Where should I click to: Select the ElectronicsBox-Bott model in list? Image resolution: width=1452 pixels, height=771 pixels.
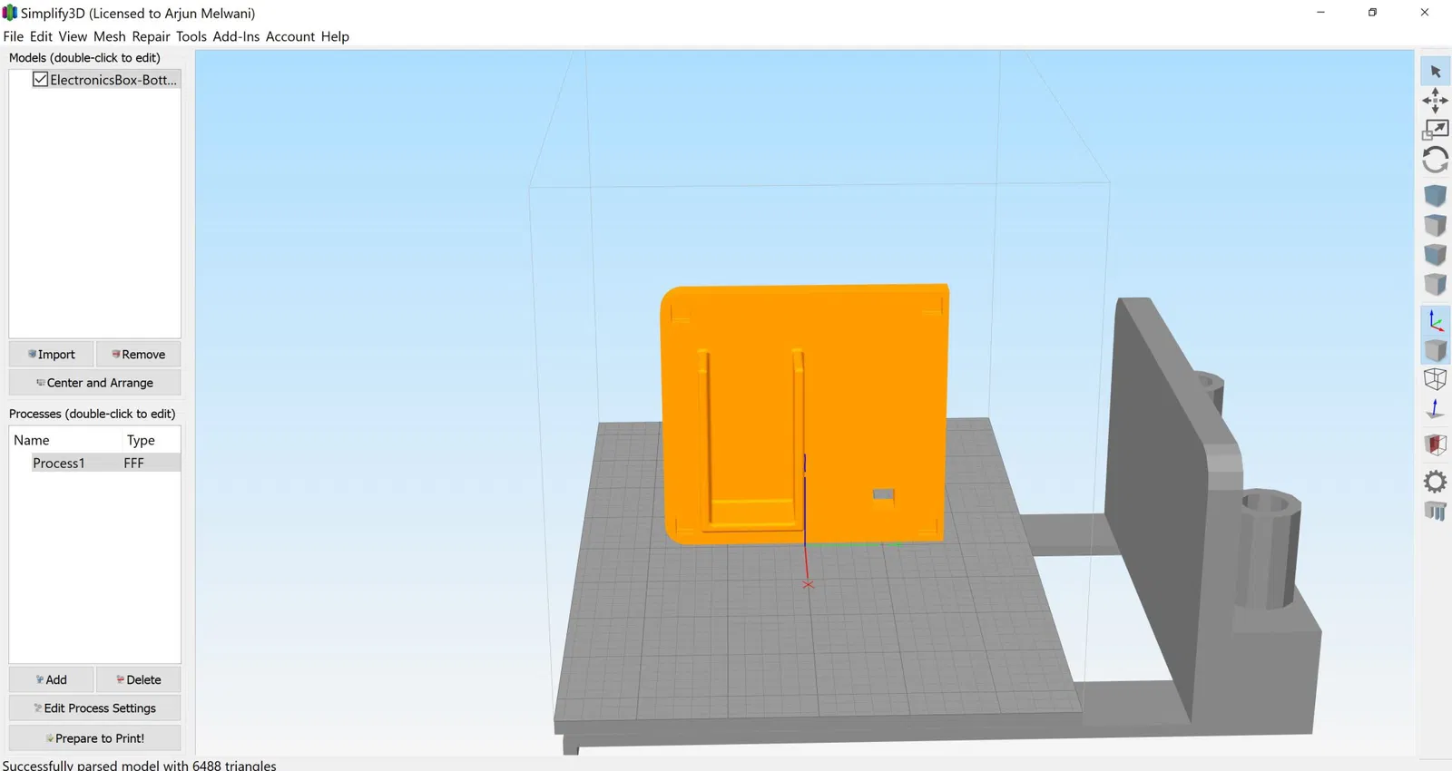(x=113, y=80)
